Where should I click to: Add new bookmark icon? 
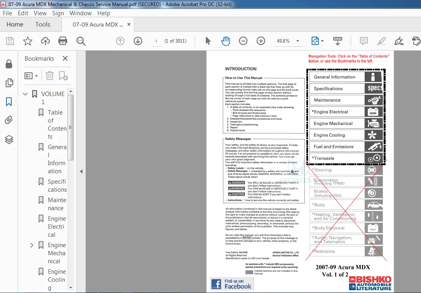point(63,76)
